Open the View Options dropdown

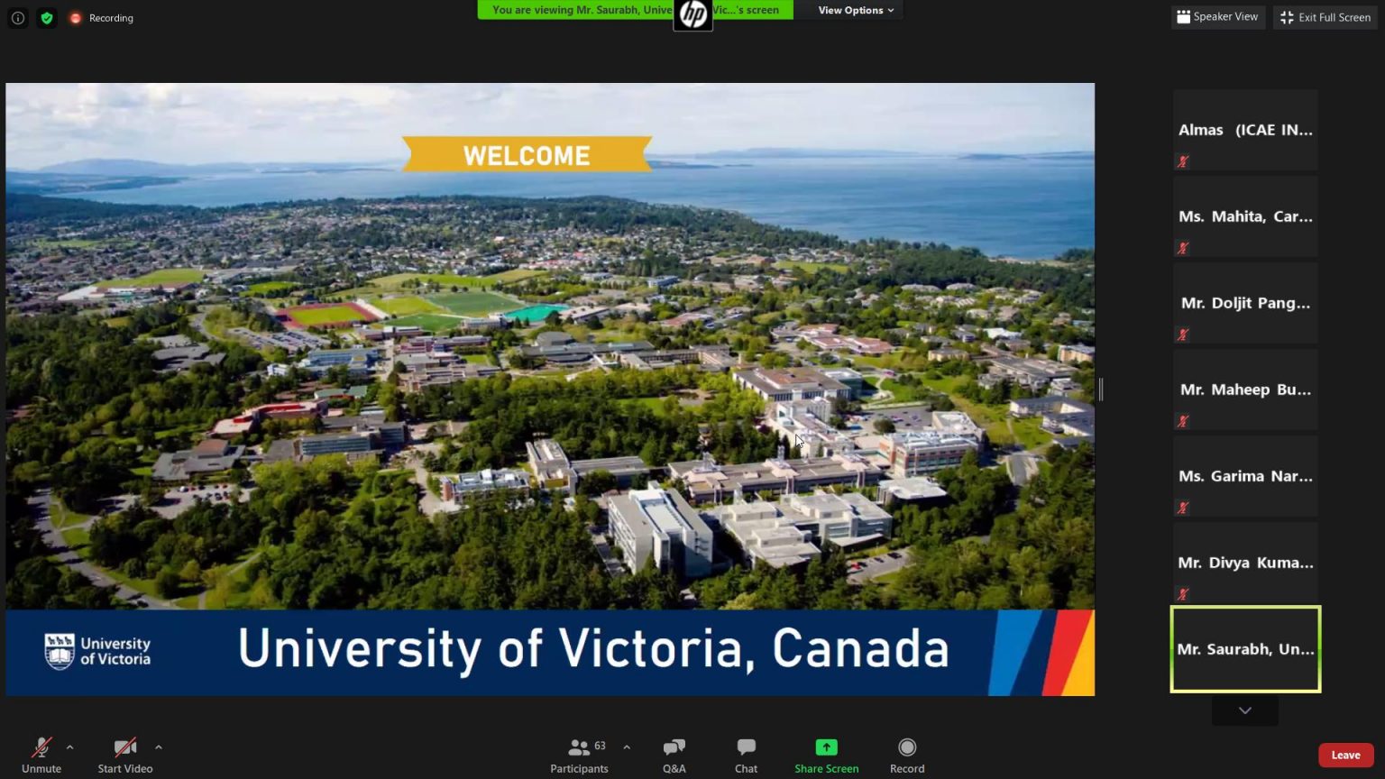[x=856, y=10]
